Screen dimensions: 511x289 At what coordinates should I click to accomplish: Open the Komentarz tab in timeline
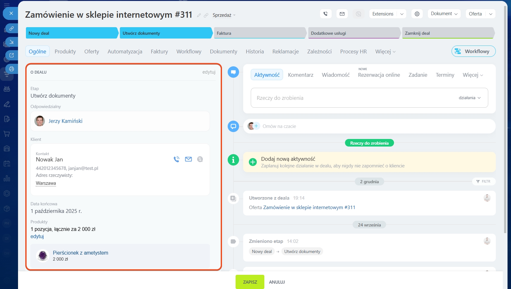coord(300,75)
